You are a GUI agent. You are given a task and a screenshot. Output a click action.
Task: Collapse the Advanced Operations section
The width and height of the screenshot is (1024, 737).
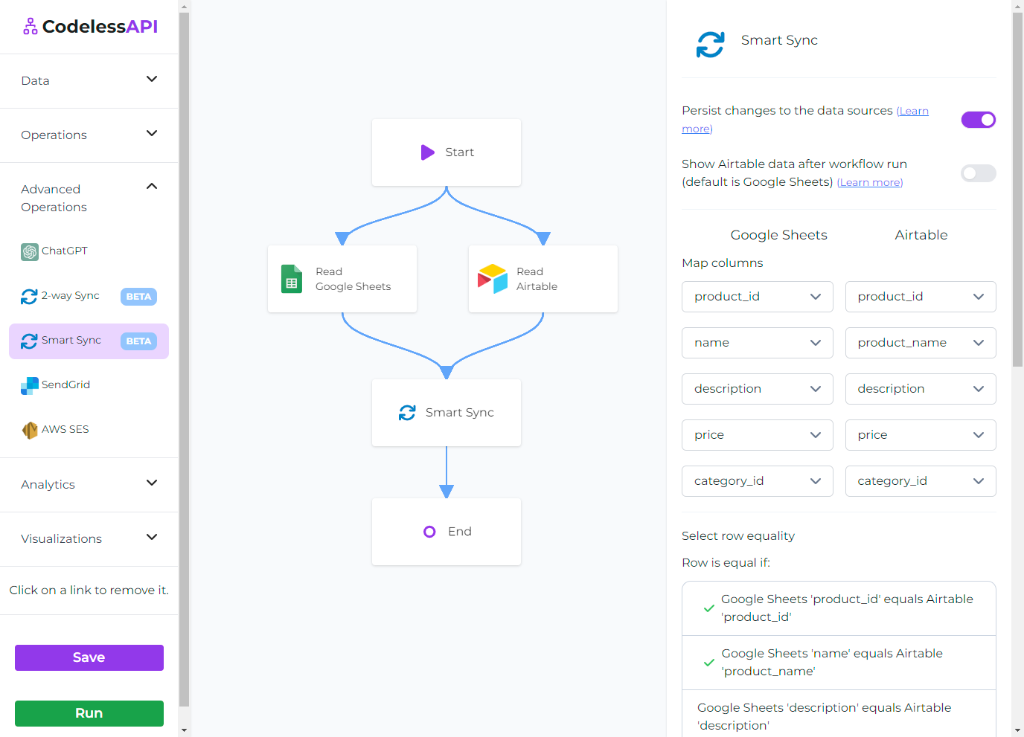pyautogui.click(x=89, y=199)
